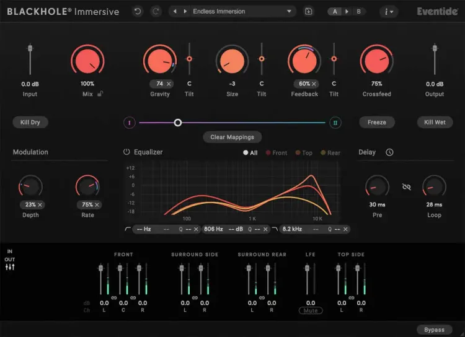465x337 pixels.
Task: Click the high-cut filter shape icon
Action: click(275, 229)
